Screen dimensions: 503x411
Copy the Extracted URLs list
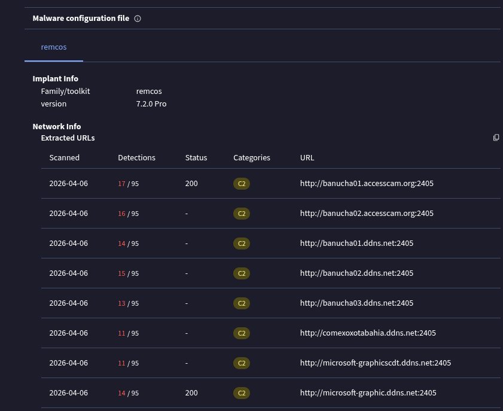click(496, 138)
